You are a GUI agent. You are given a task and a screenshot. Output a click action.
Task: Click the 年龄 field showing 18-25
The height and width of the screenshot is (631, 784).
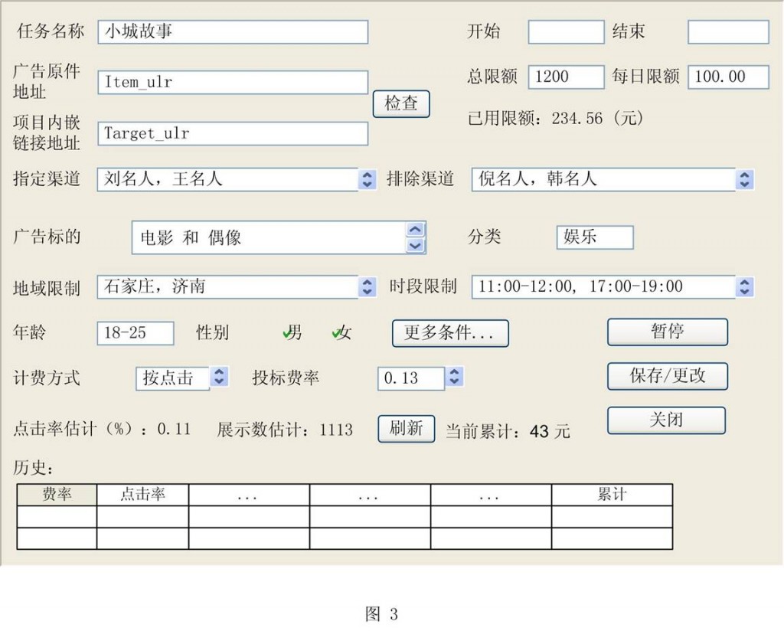(x=136, y=333)
